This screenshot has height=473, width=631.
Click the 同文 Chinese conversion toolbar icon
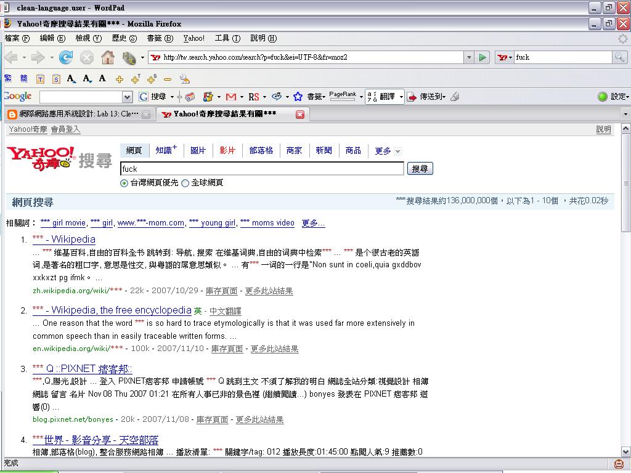[129, 59]
